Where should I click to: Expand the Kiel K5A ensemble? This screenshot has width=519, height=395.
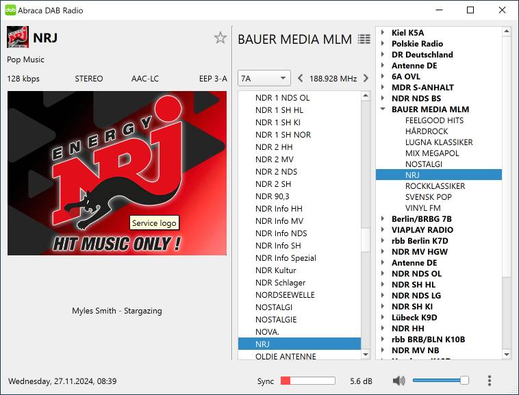383,33
